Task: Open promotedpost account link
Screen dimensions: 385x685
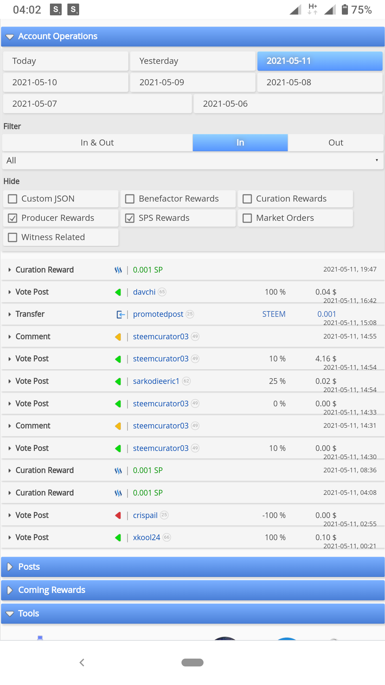Action: (158, 314)
